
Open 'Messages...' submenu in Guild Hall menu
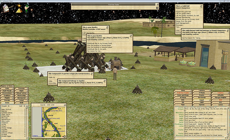point(180,25)
